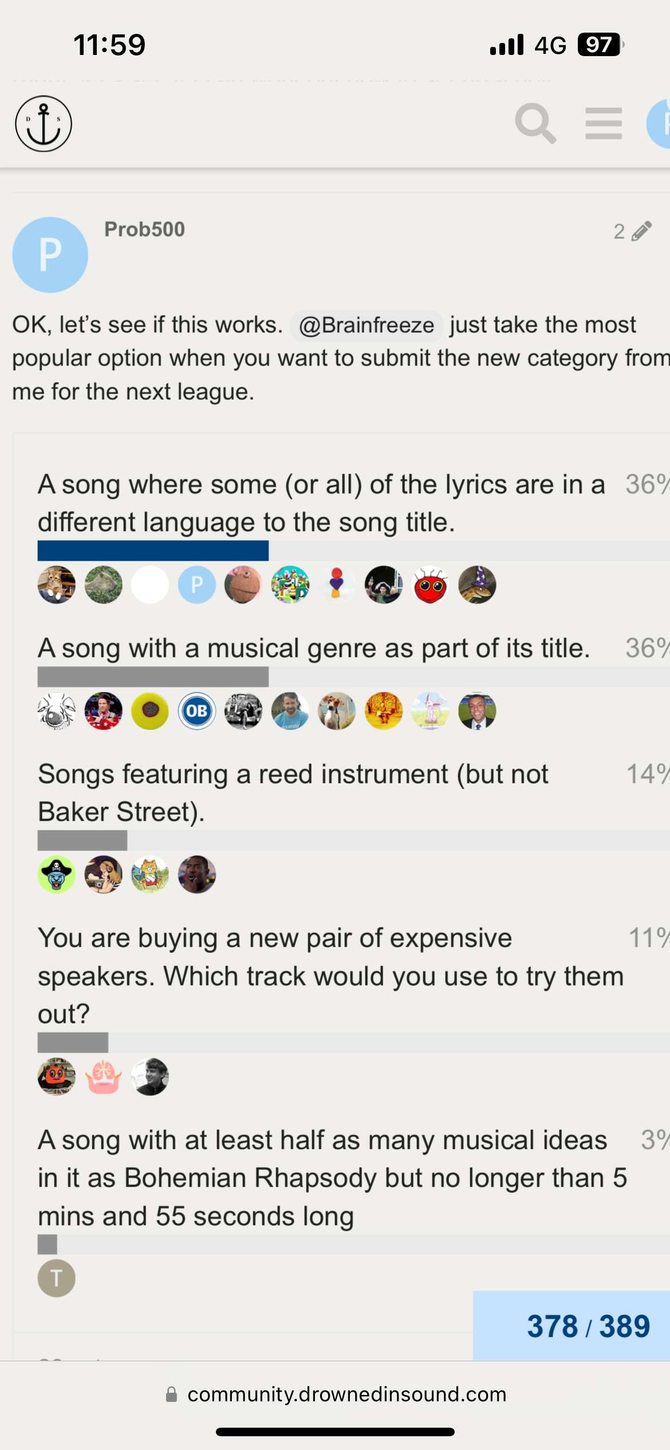Open the Drowned in Sound anchor logo
The image size is (670, 1450).
tap(44, 124)
